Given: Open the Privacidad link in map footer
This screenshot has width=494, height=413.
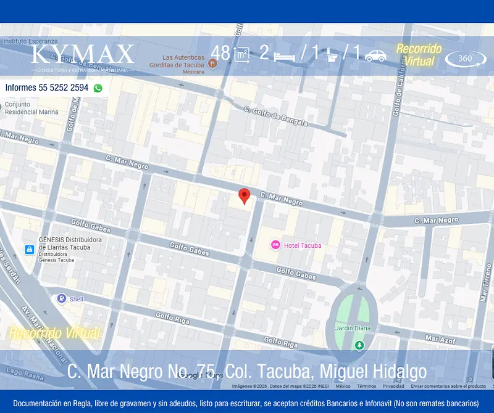Looking at the screenshot, I should click(x=393, y=386).
